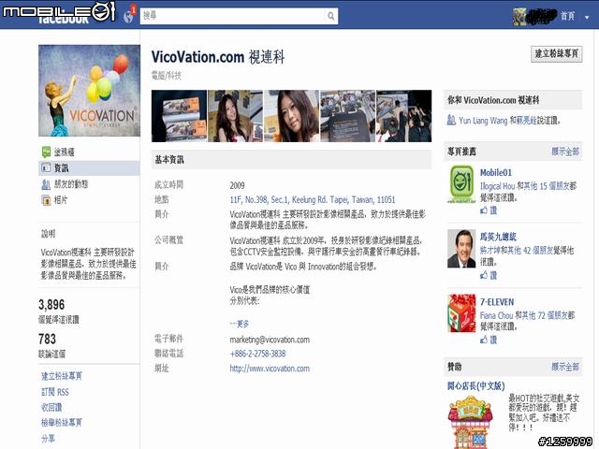Click the 相片 photo icon

tap(46, 200)
